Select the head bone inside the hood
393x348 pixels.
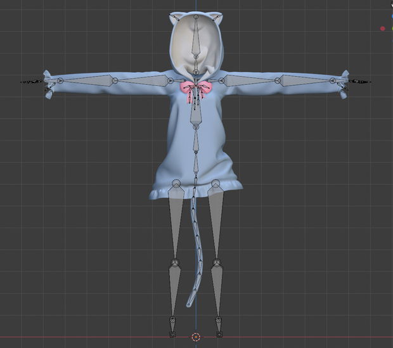click(196, 37)
